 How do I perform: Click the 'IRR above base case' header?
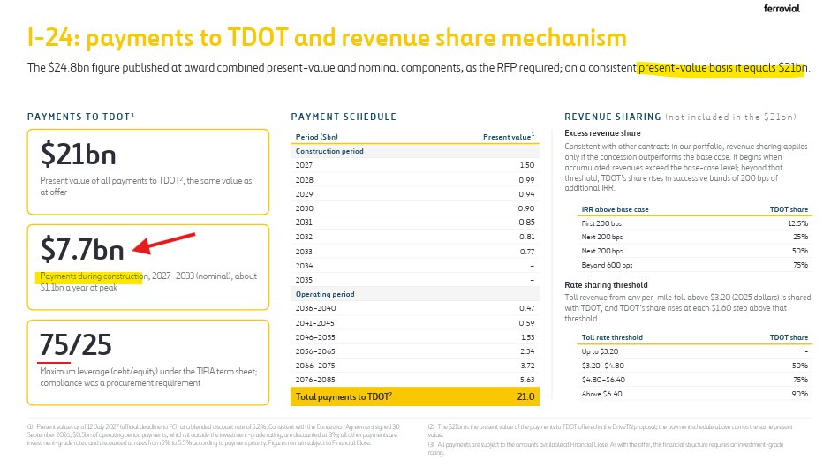point(615,209)
